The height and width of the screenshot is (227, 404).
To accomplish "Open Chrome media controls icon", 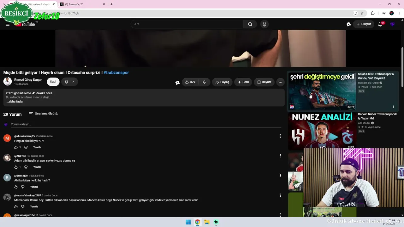I will coord(384,13).
